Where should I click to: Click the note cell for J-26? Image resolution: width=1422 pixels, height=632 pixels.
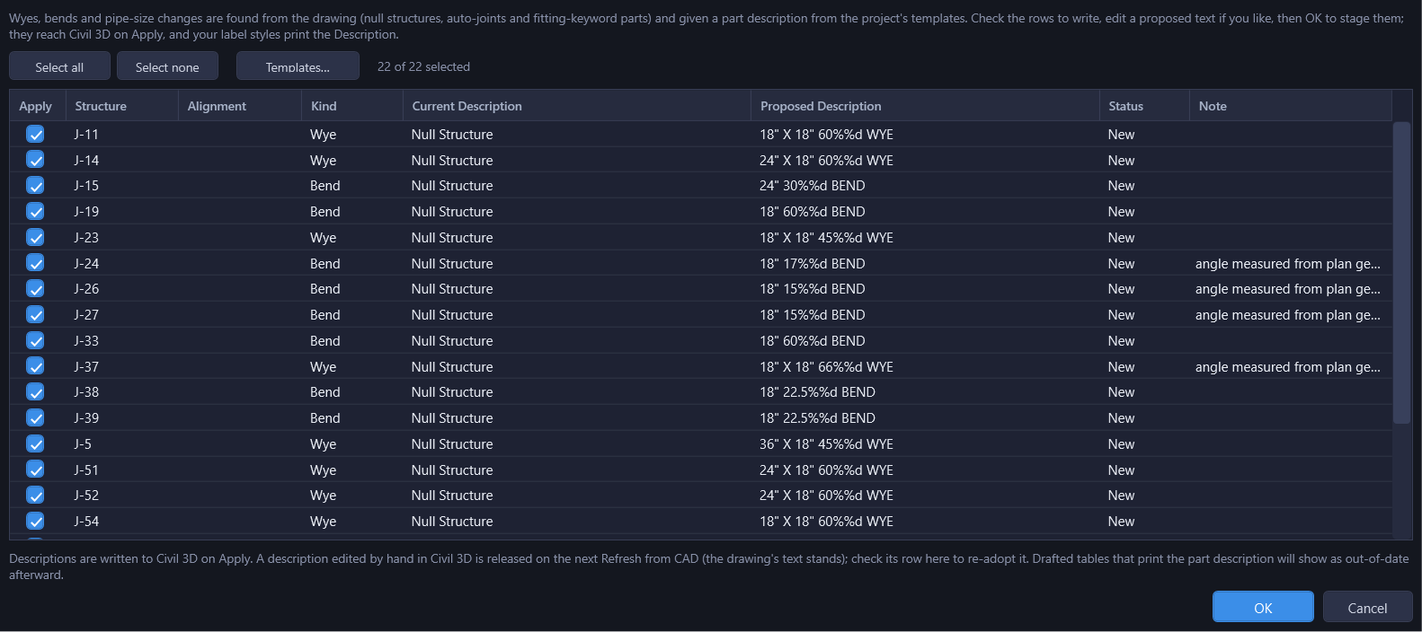coord(1290,289)
